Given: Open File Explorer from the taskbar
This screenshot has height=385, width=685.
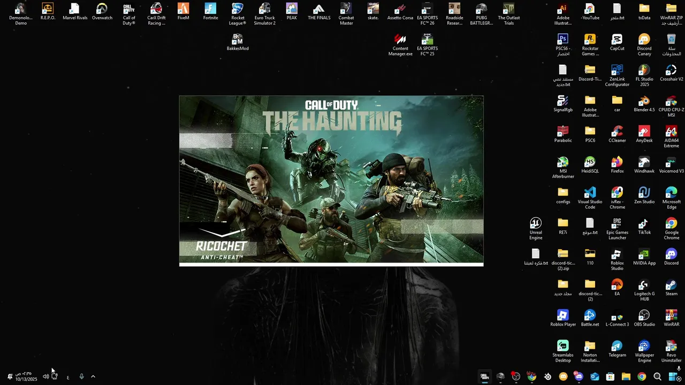Looking at the screenshot, I should pyautogui.click(x=626, y=376).
